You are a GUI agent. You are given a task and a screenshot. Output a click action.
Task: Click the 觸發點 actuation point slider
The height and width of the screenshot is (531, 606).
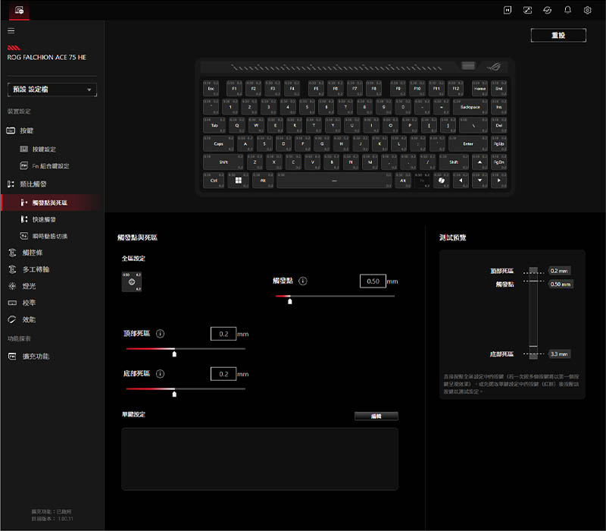(334, 297)
